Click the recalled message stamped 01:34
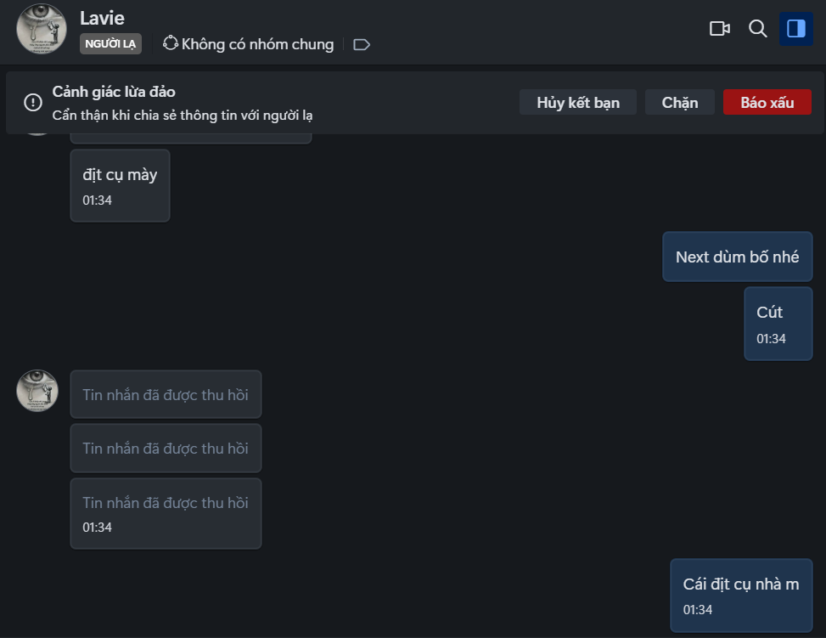 pyautogui.click(x=166, y=513)
